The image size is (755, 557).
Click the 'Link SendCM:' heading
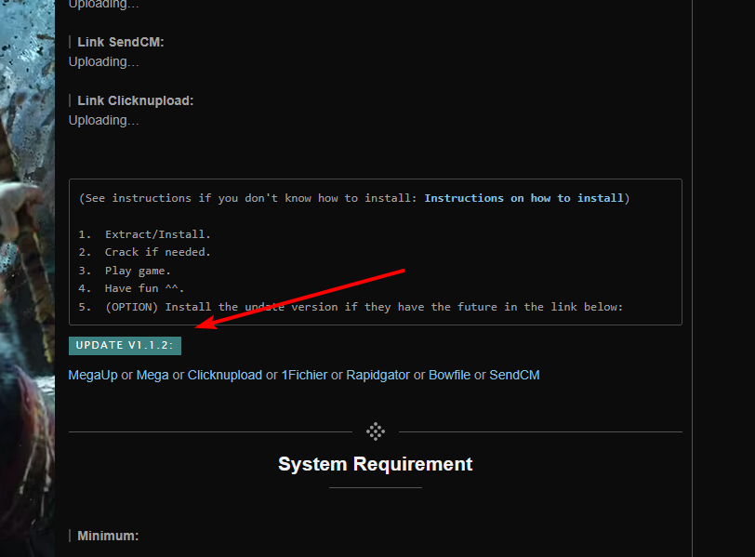point(121,42)
